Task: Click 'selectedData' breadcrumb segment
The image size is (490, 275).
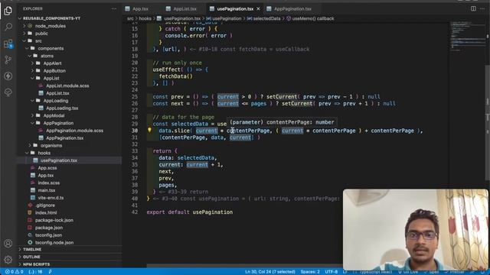Action: [x=266, y=18]
